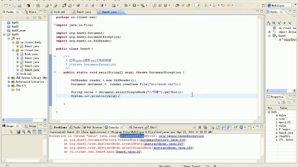This screenshot has width=298, height=167.
Task: Toggle Scroll Lock in Console toolbar
Action: (x=218, y=128)
